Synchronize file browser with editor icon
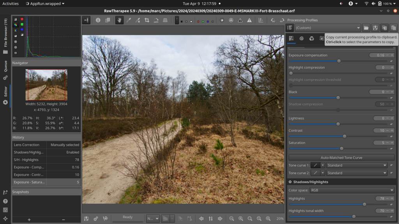 coord(211,219)
